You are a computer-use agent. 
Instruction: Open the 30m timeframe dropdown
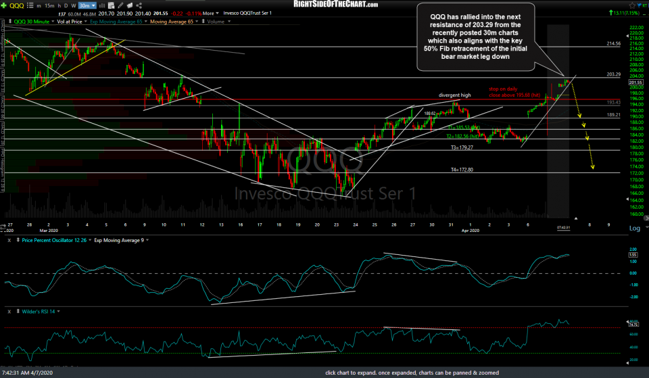point(87,5)
